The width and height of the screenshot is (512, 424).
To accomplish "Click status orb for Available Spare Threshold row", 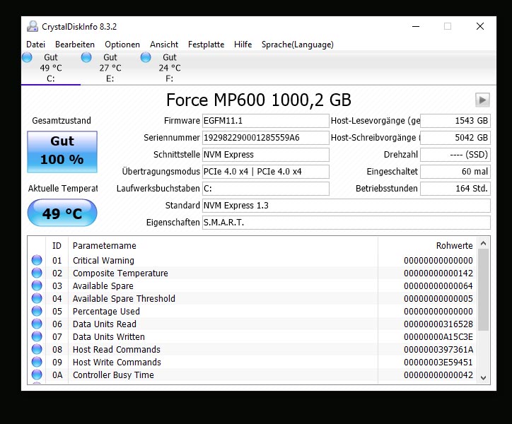I will coord(37,298).
